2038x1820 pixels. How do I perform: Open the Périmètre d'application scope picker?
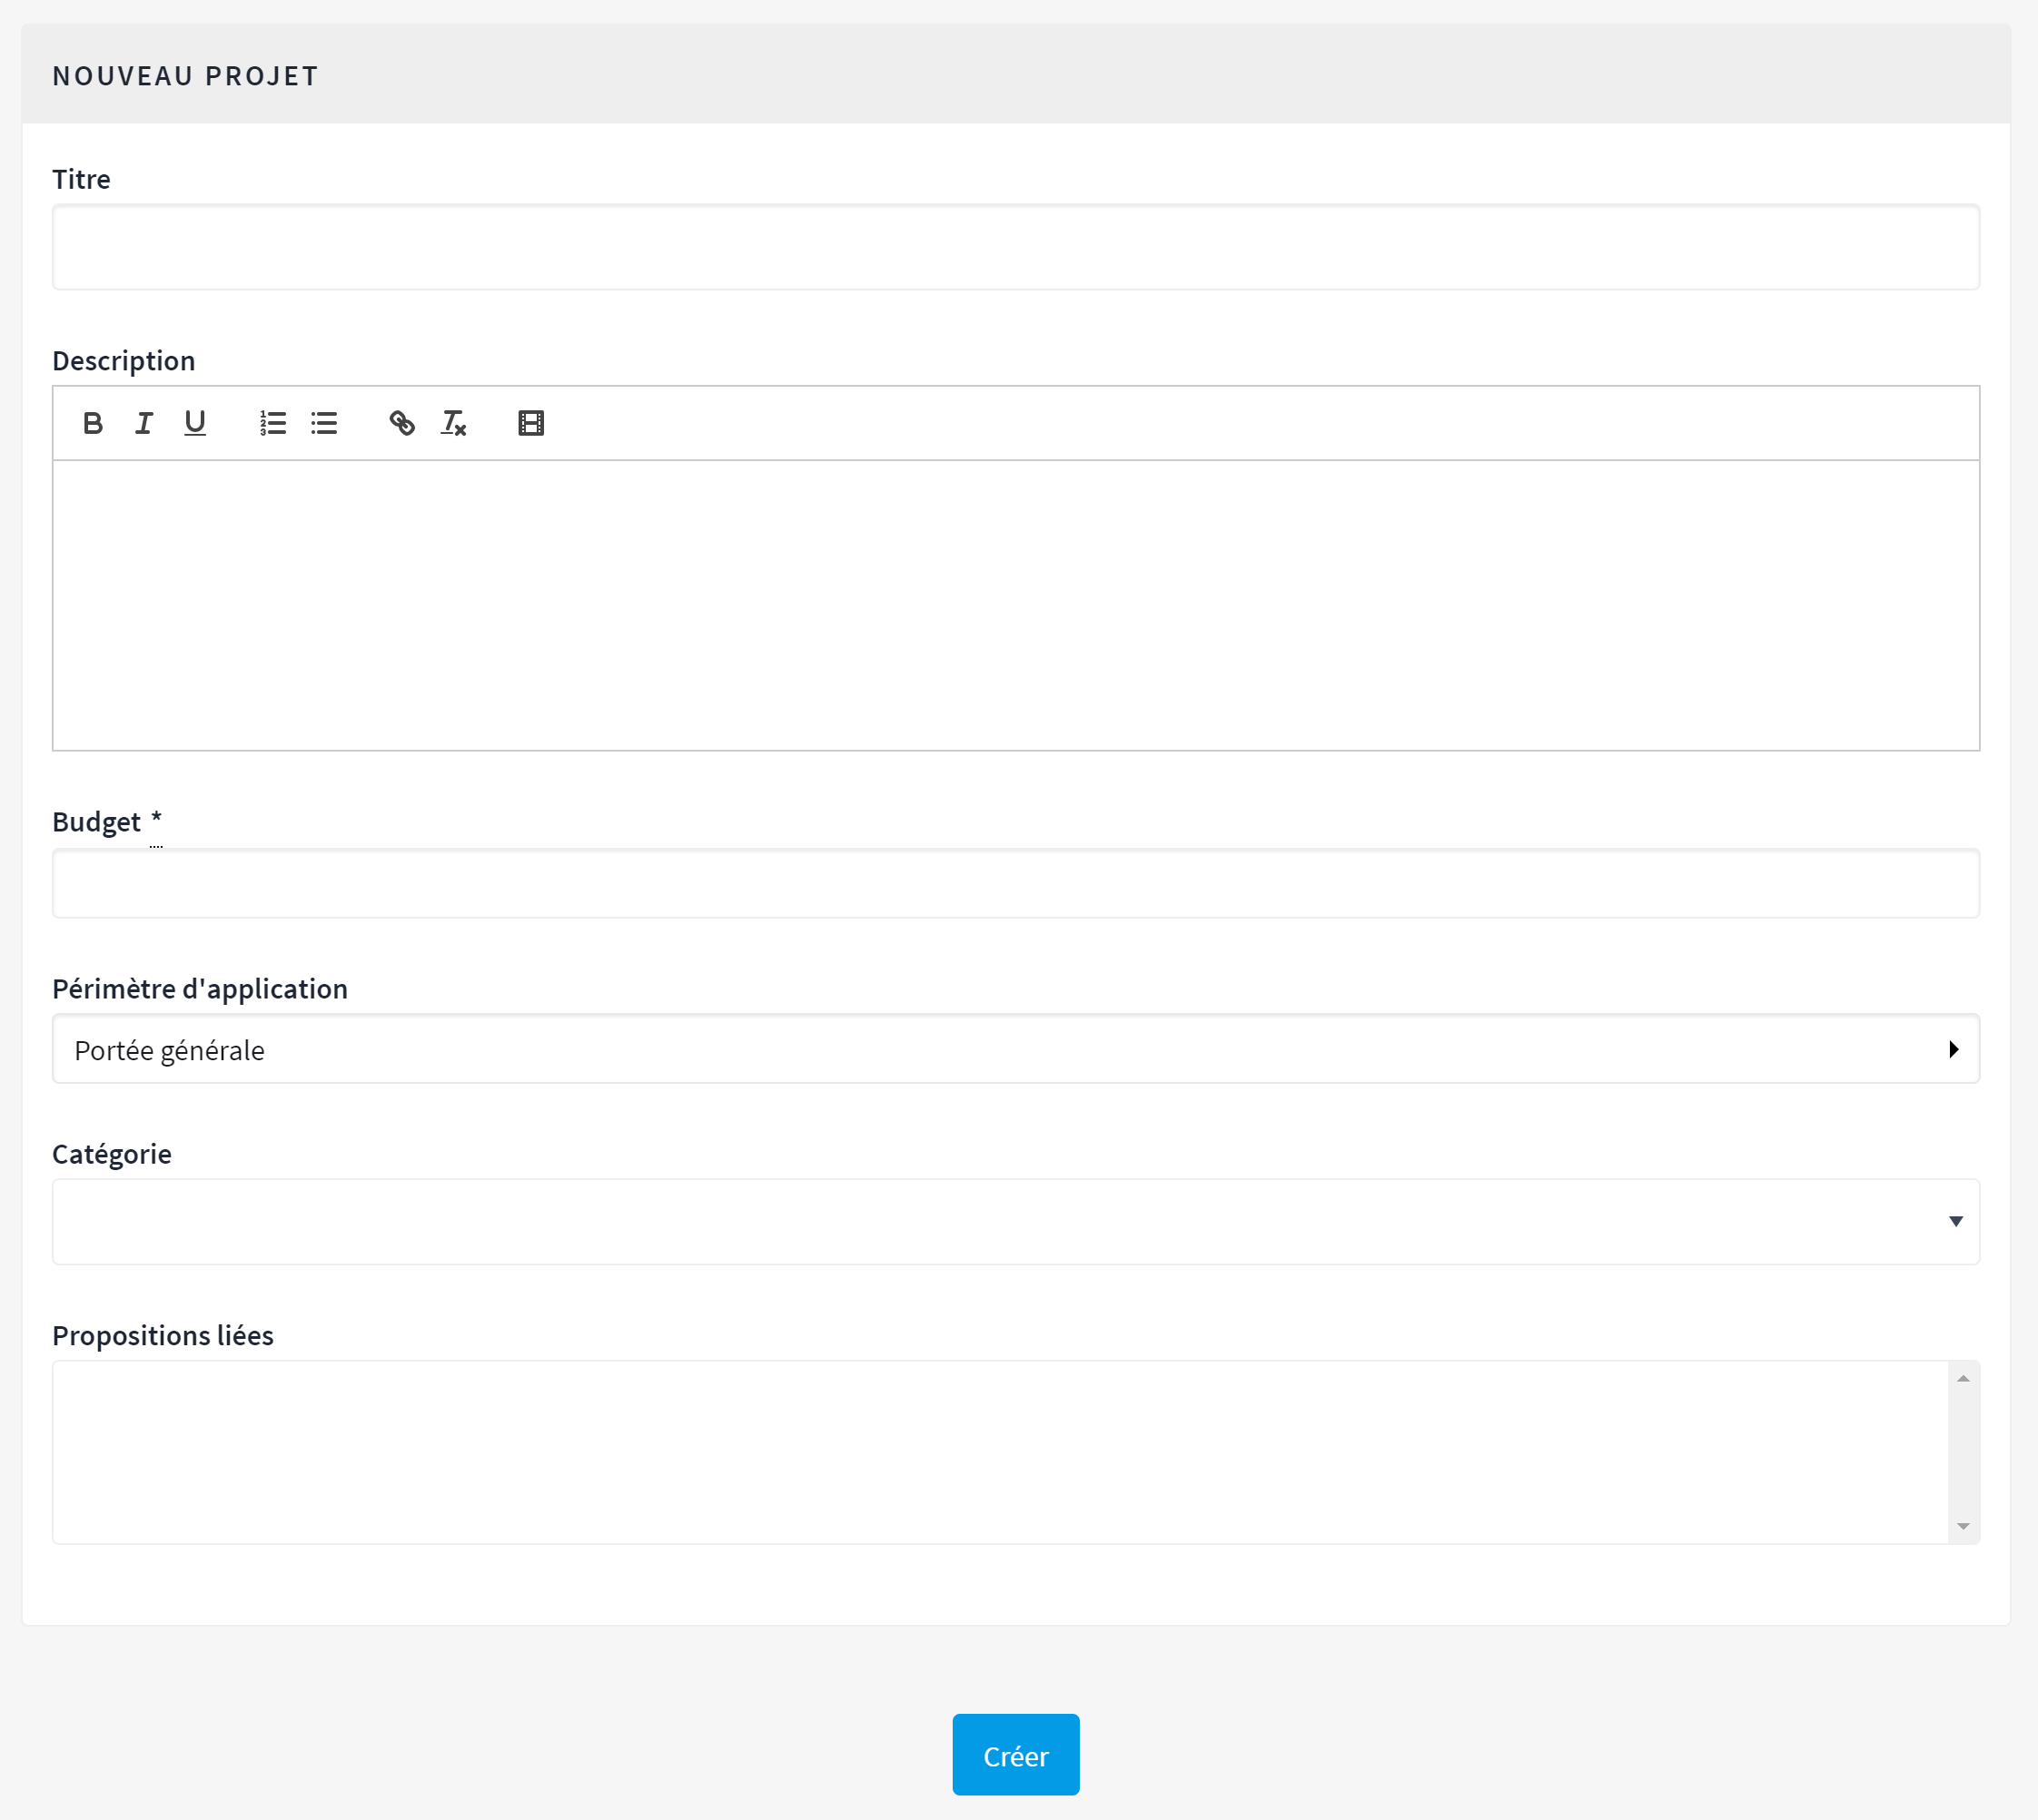1001,1049
